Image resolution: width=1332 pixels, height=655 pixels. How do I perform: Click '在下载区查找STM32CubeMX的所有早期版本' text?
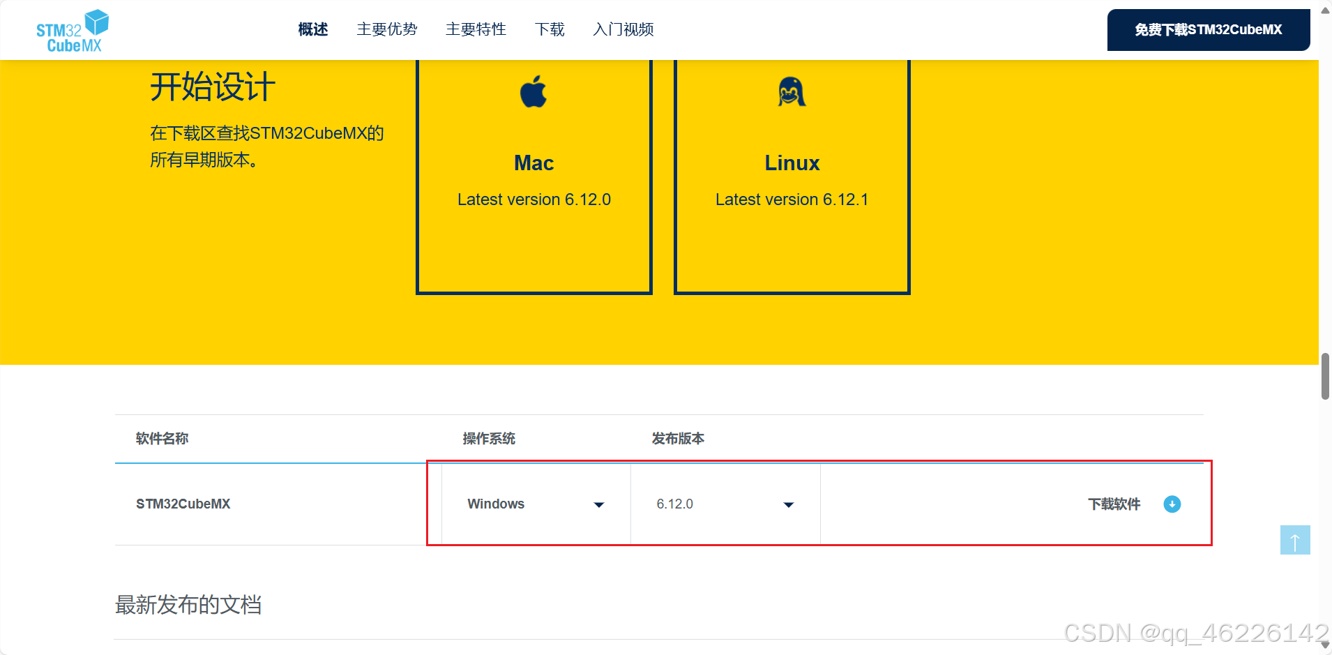267,146
